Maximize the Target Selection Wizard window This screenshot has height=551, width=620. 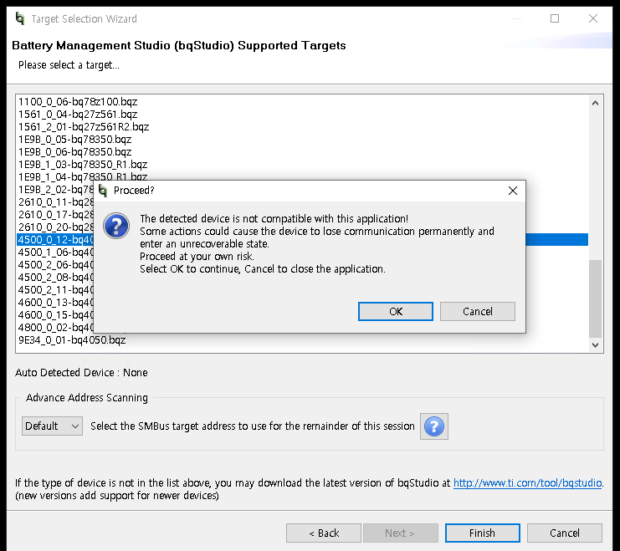(555, 18)
